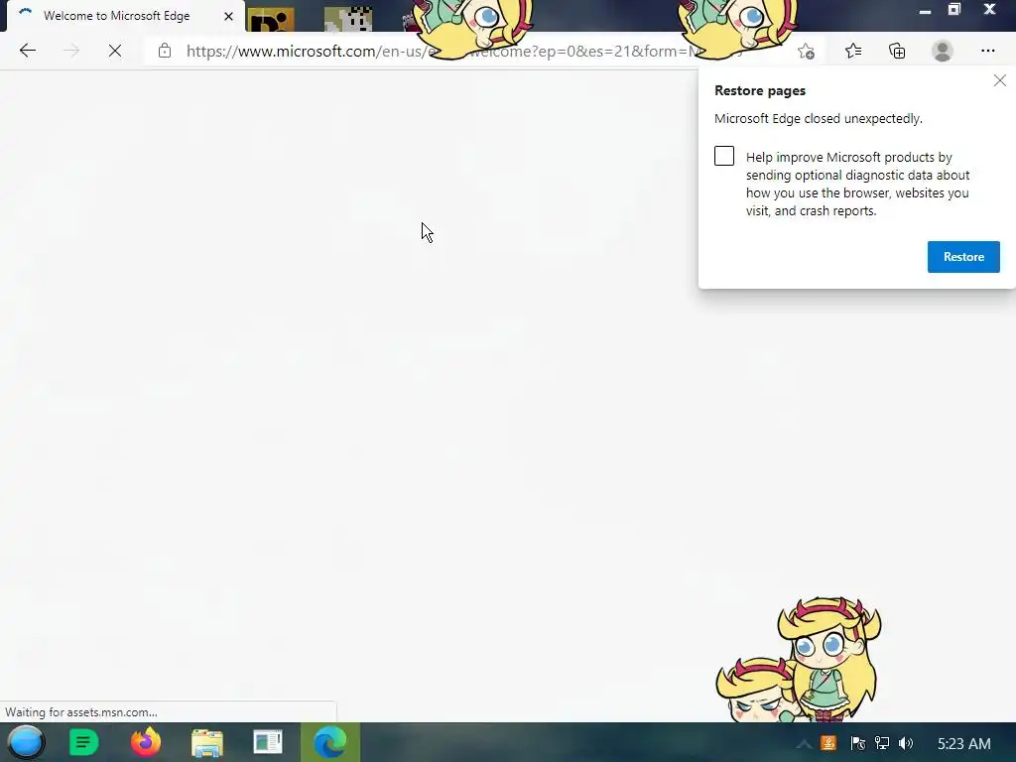Add this page to favorites
This screenshot has width=1016, height=762.
coord(806,52)
